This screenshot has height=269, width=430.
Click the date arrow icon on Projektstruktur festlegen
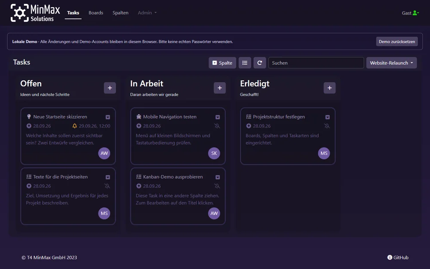tap(249, 126)
